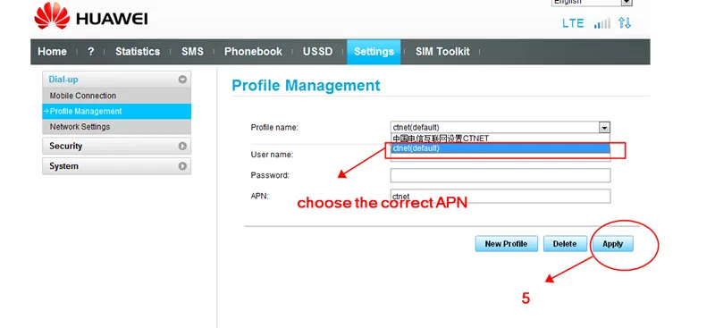
Task: Click the Password label
Action: (x=270, y=175)
